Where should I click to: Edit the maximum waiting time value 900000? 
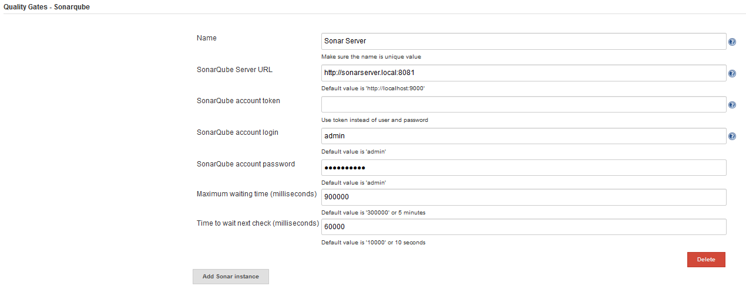(x=524, y=198)
